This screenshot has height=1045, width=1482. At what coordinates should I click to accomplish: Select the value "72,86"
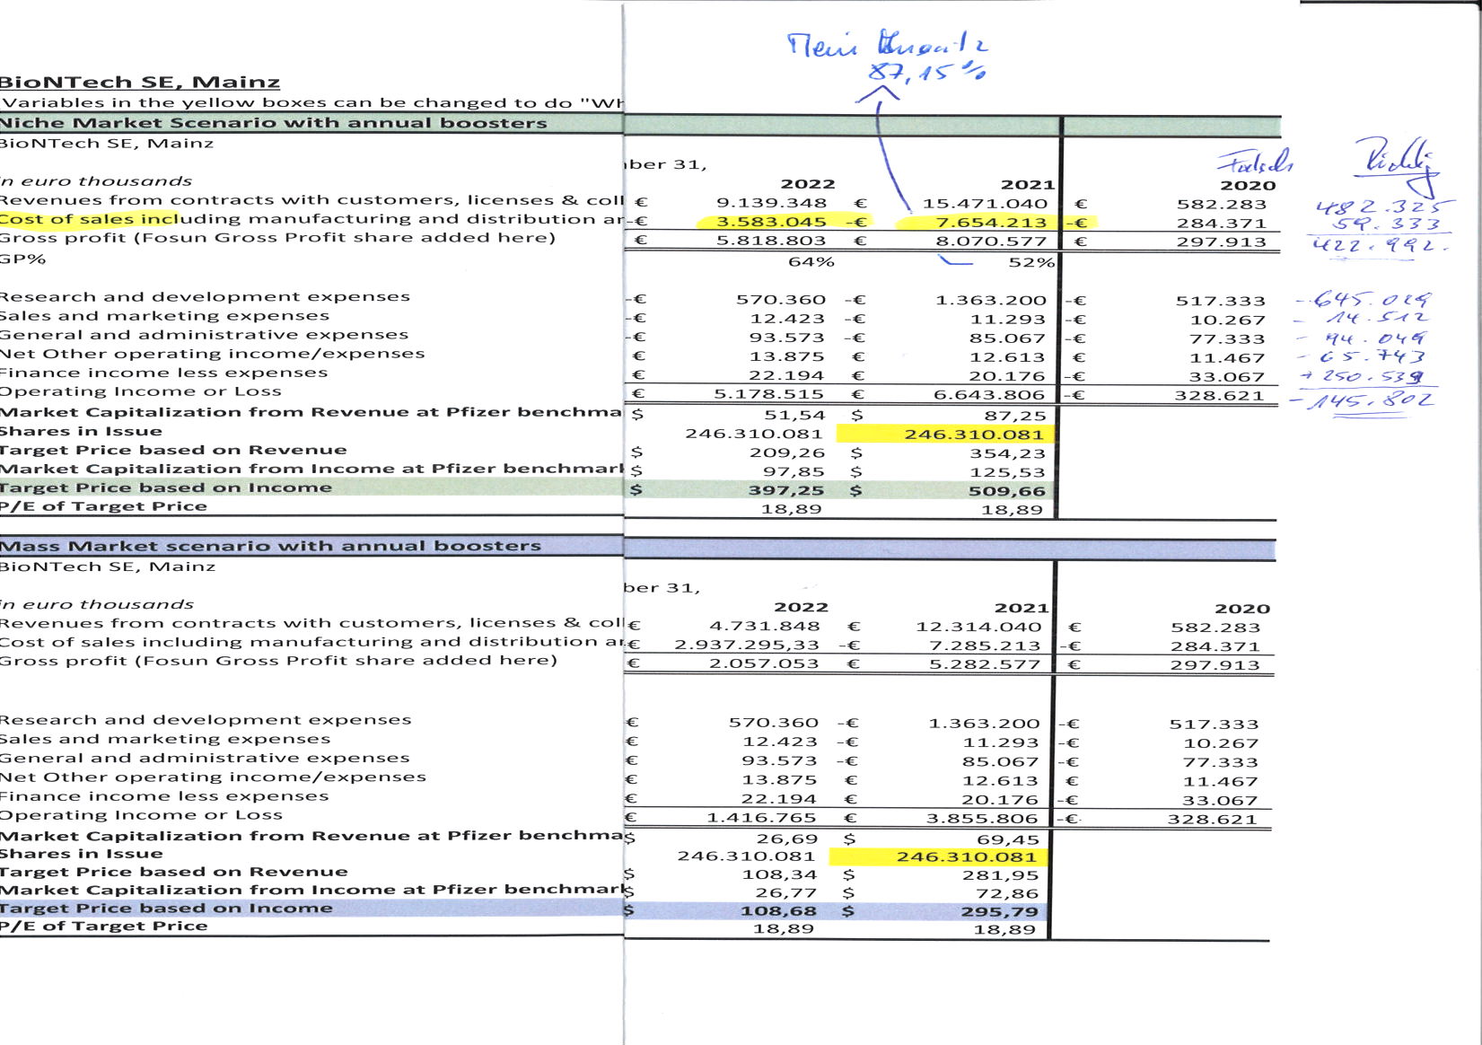tap(1007, 894)
